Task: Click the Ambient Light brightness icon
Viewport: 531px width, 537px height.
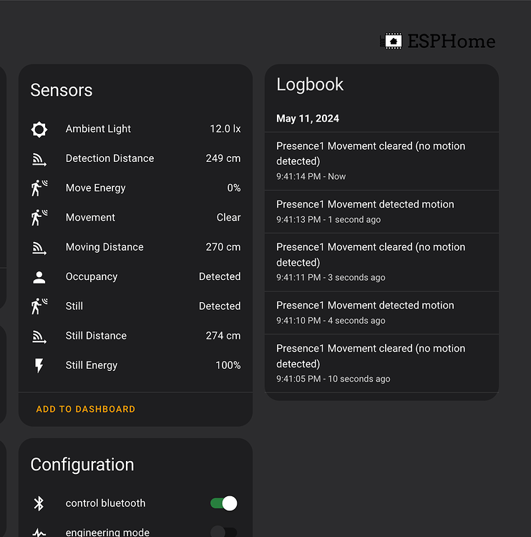Action: [x=39, y=130]
